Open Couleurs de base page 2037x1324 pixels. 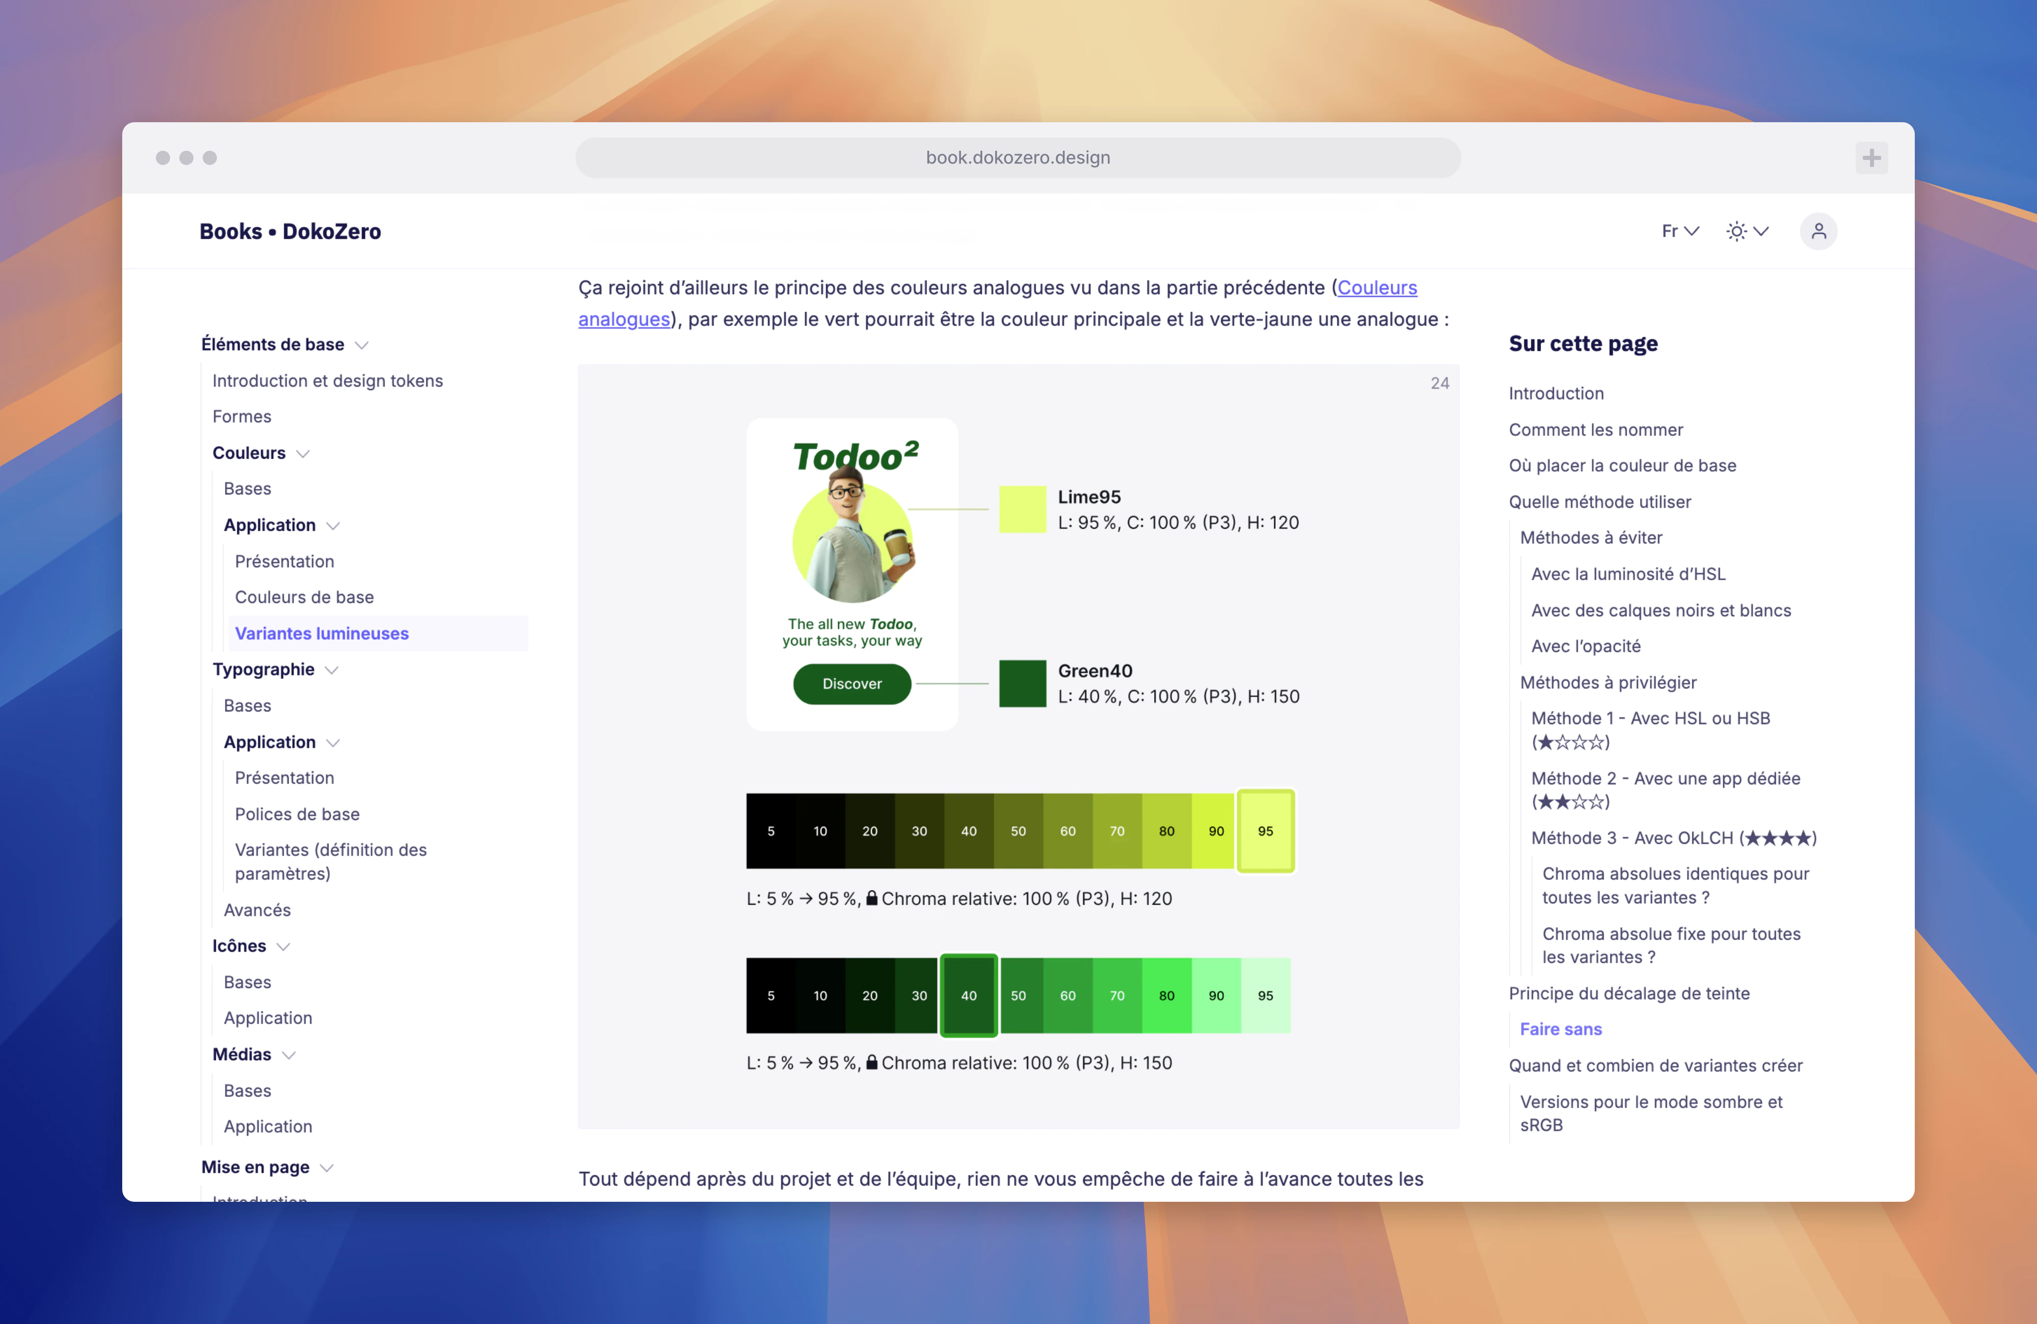click(x=304, y=597)
